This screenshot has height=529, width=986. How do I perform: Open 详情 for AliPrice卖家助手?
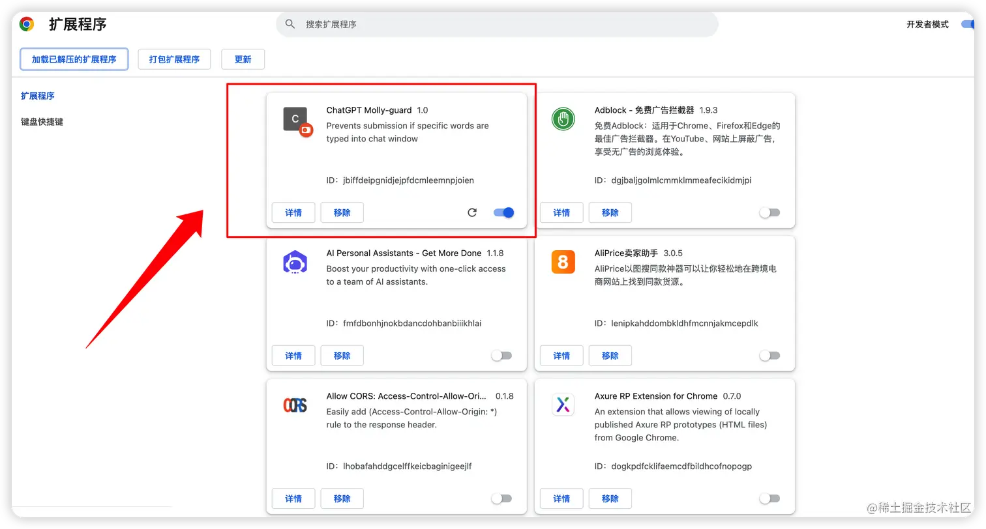[x=561, y=356]
